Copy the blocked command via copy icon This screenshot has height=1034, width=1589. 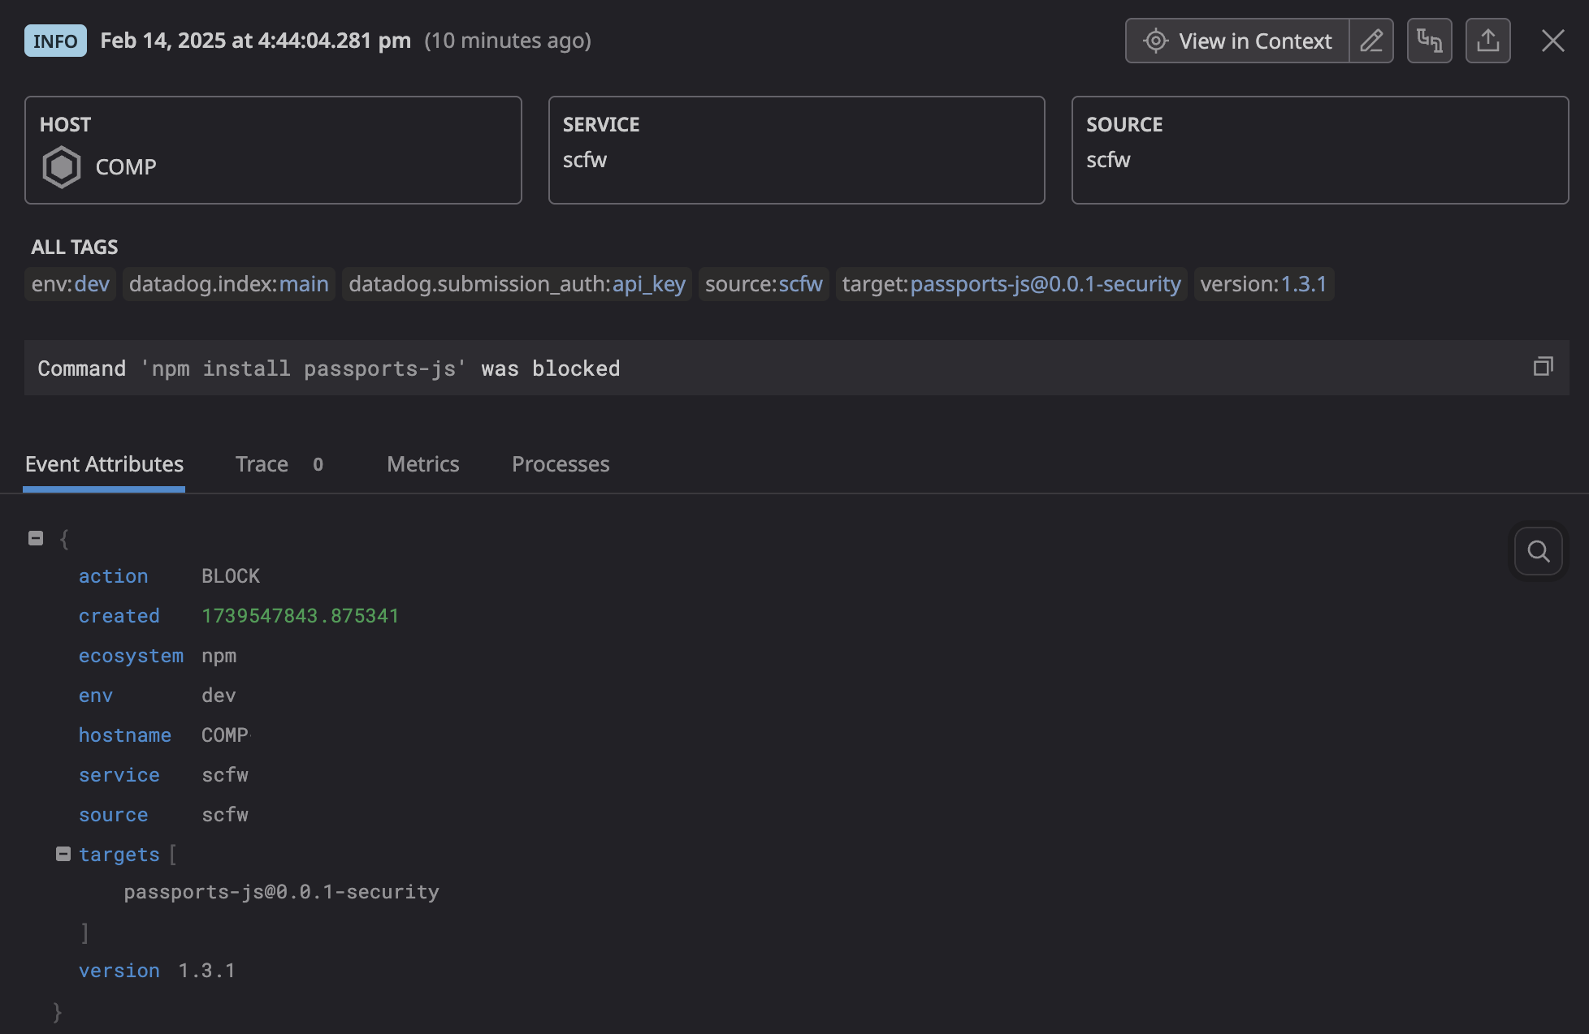1543,368
